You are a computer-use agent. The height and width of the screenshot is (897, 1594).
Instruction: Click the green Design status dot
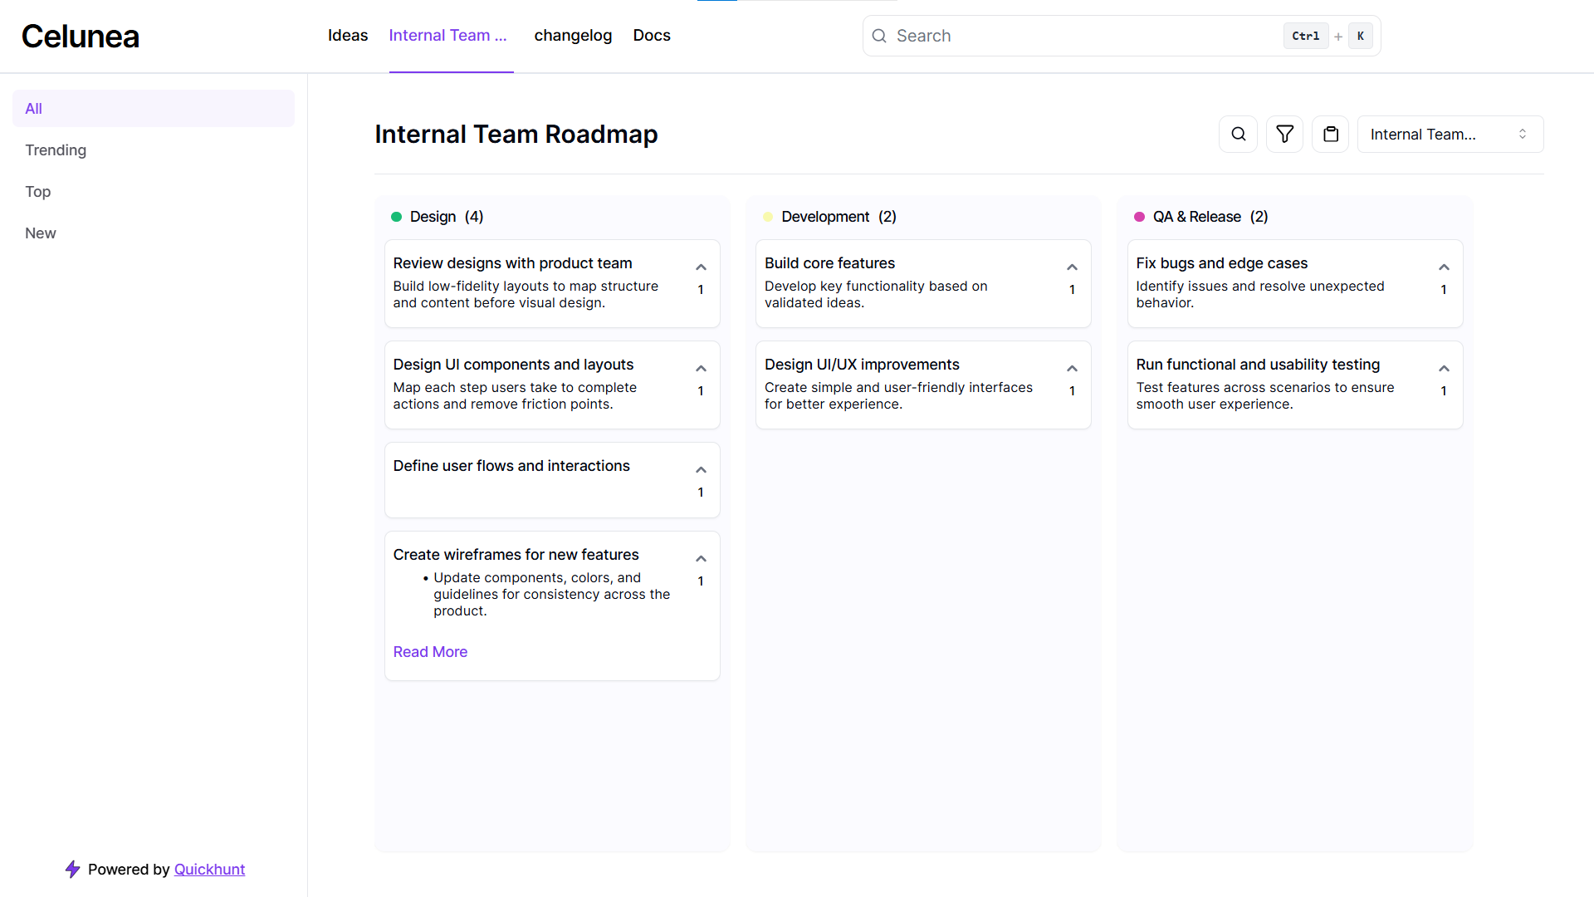pyautogui.click(x=396, y=217)
